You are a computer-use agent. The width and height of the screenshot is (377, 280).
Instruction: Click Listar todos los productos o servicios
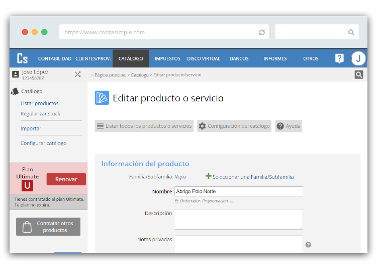click(144, 126)
